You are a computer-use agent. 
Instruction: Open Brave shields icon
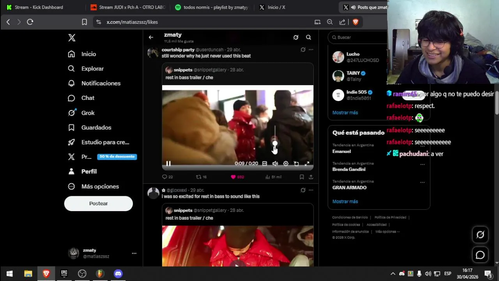(x=355, y=22)
